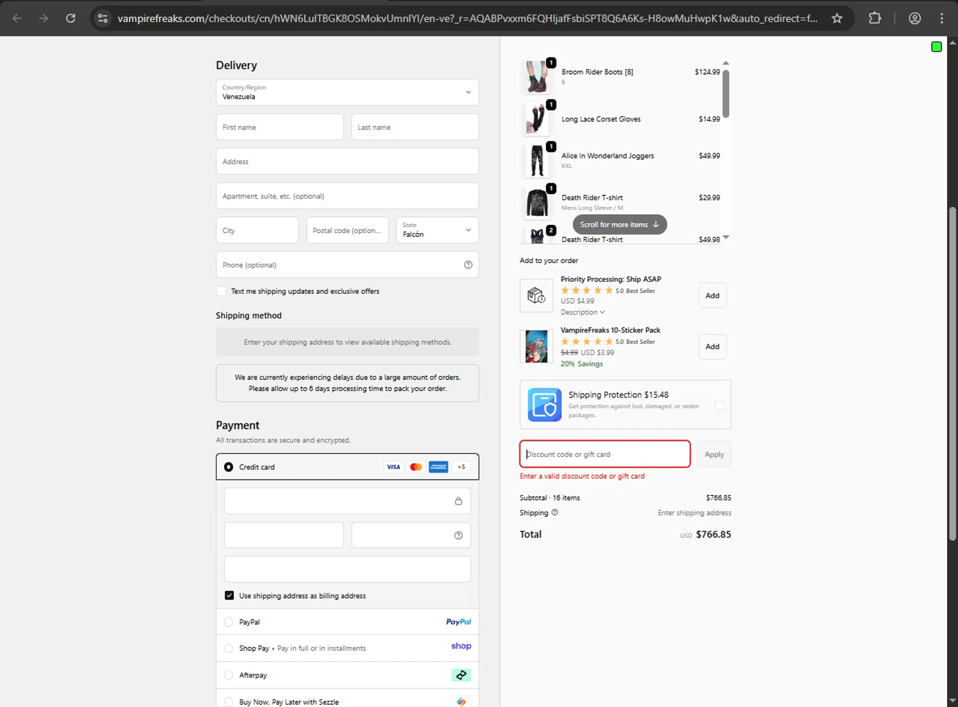Screen dimensions: 958x707
Task: Open the State dropdown showing Falcón
Action: [437, 231]
